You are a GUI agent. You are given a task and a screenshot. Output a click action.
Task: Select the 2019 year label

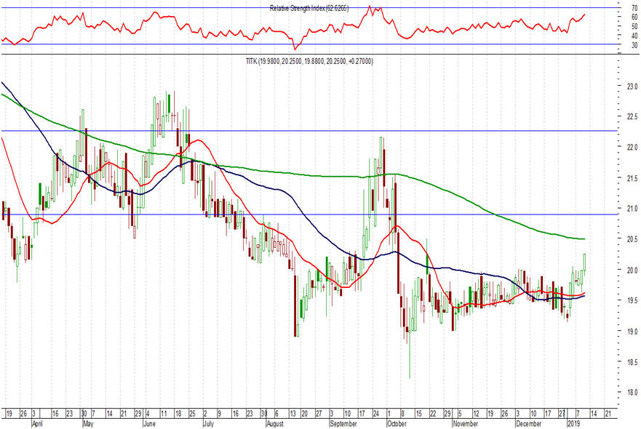coord(573,422)
